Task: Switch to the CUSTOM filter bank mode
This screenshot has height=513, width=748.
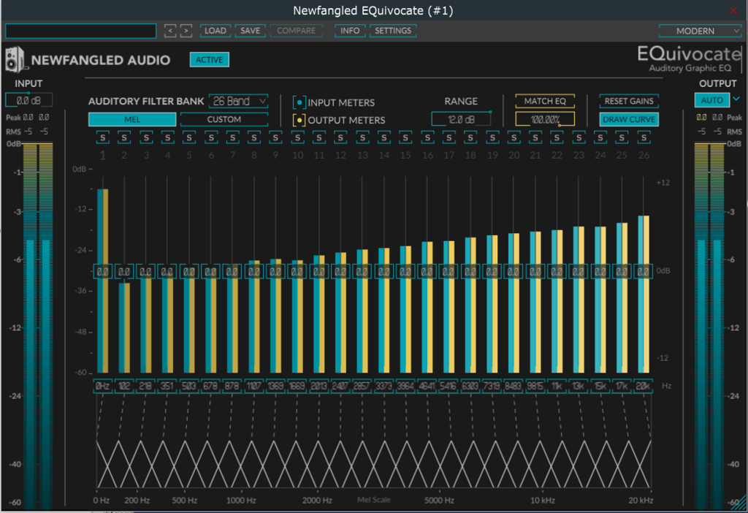Action: coord(224,119)
